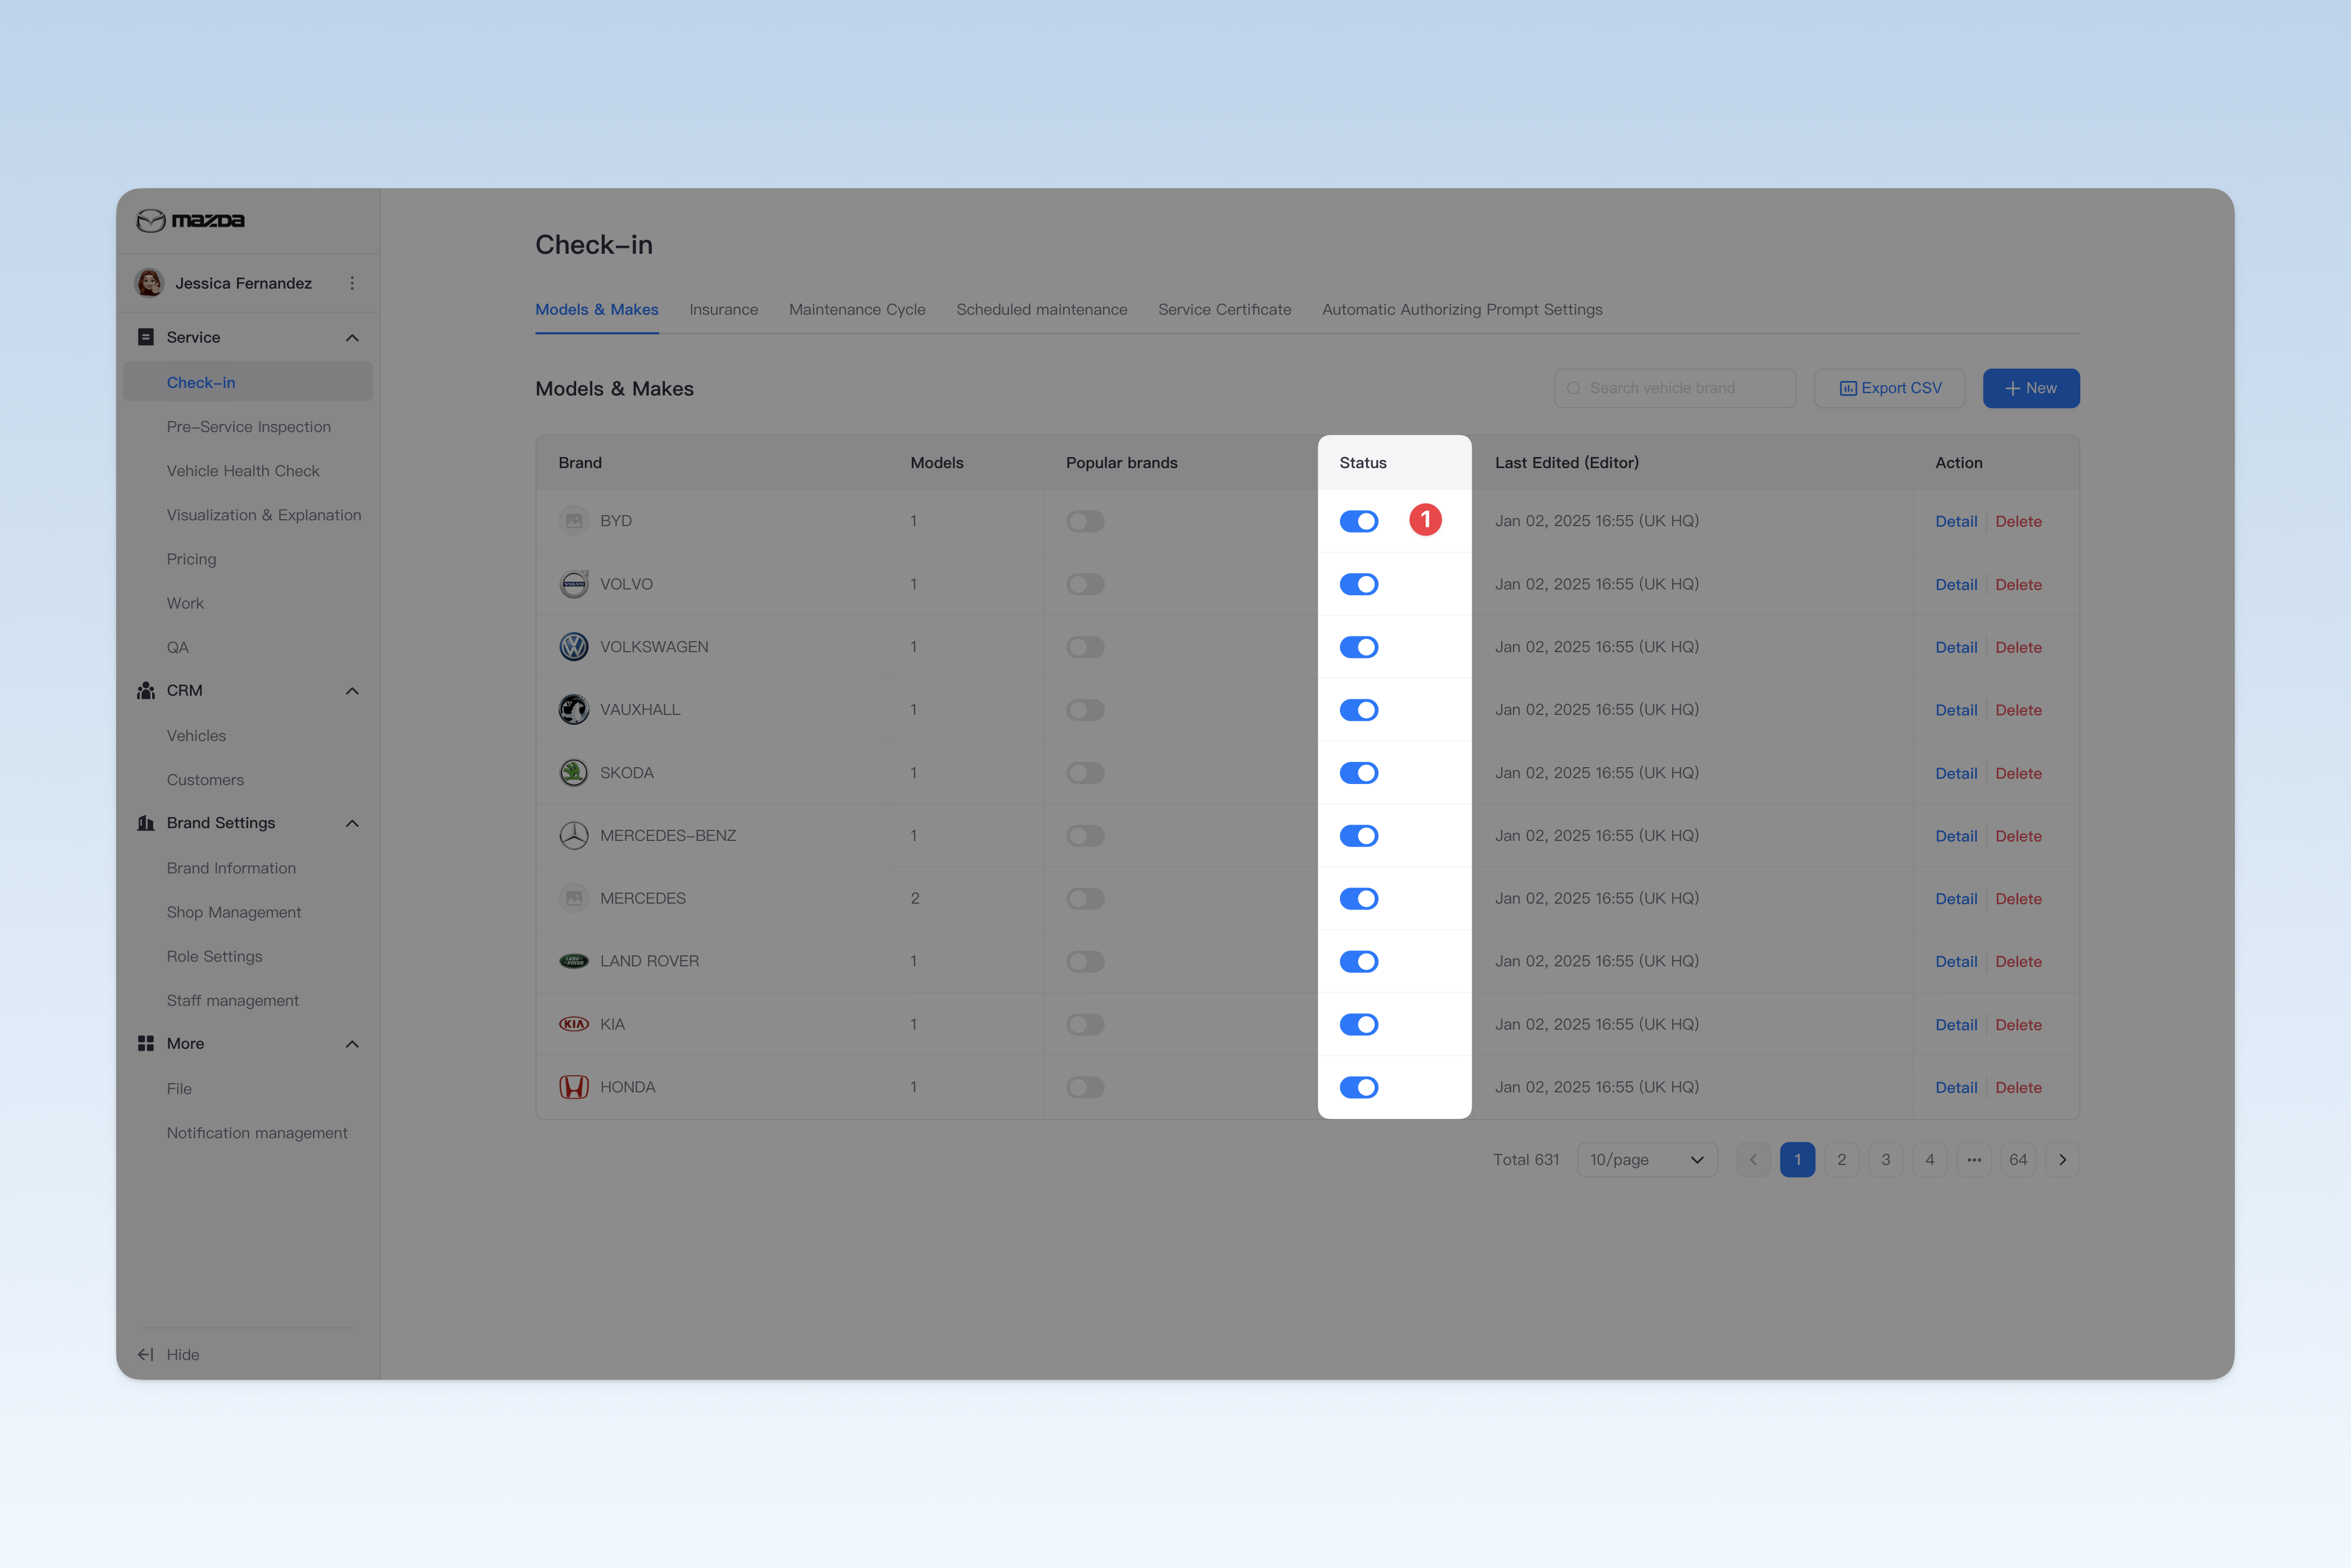Enable popular brand for KIA
This screenshot has width=2351, height=1568.
(x=1085, y=1024)
